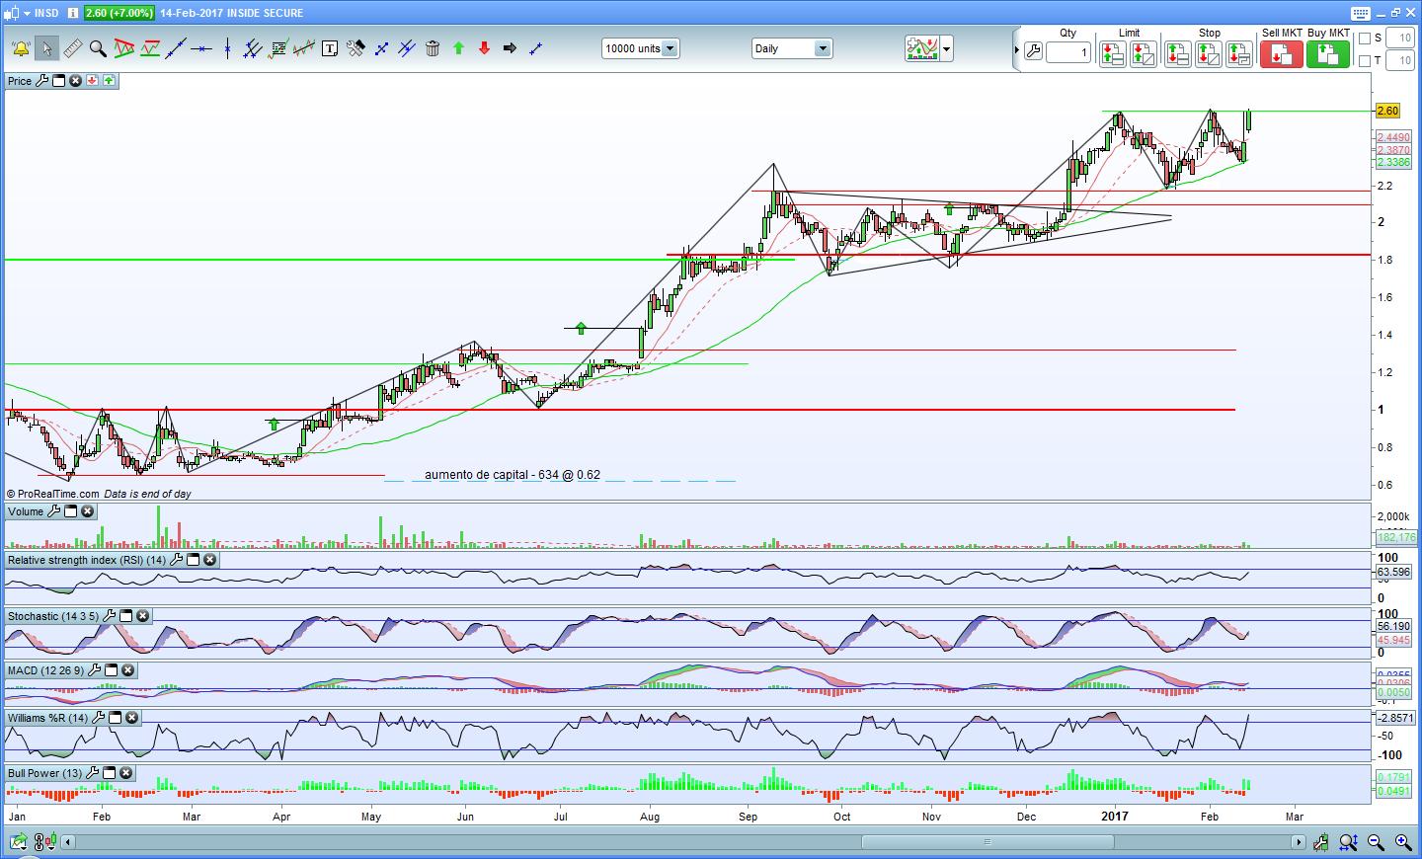Image resolution: width=1422 pixels, height=859 pixels.
Task: Configure Price chart with wrench icon
Action: [x=41, y=81]
